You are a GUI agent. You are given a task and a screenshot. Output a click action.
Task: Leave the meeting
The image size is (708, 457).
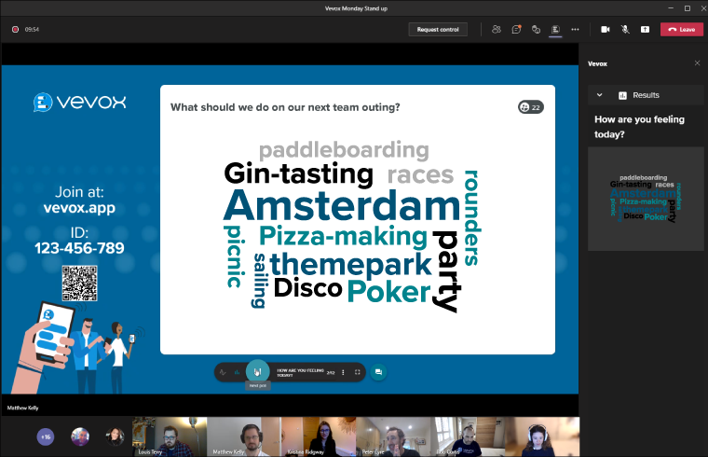(x=682, y=29)
